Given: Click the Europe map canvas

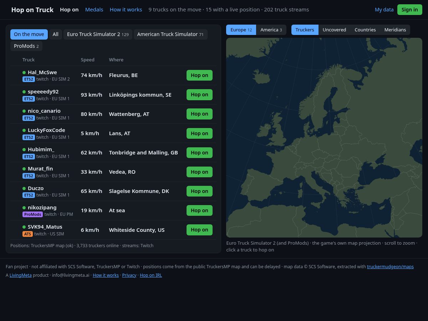Looking at the screenshot, I should pos(324,138).
